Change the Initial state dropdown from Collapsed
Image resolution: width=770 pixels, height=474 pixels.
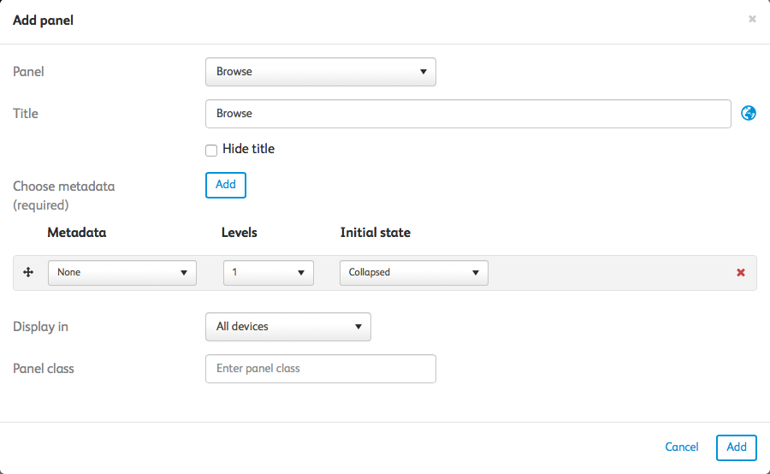coord(414,273)
